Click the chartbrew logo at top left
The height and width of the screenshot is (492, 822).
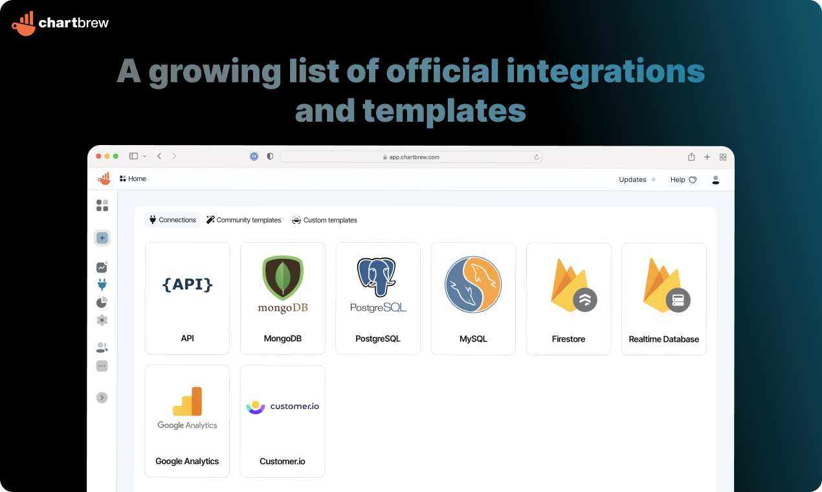tap(60, 23)
